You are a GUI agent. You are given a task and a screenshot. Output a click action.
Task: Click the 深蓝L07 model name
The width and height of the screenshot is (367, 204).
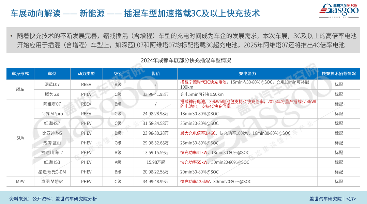pos(52,85)
